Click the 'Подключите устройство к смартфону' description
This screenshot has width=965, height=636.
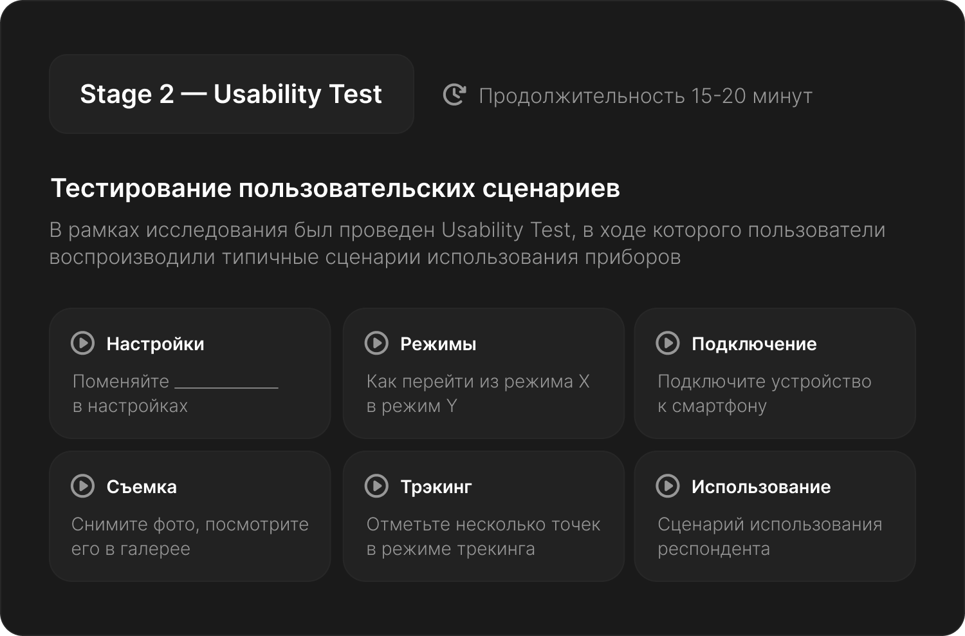click(764, 393)
